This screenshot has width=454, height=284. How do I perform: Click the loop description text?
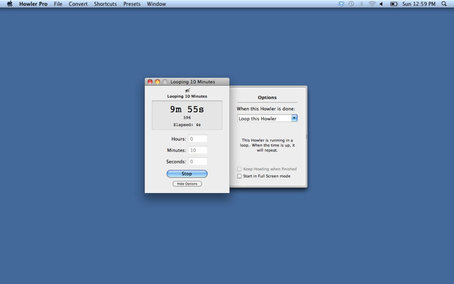click(267, 145)
